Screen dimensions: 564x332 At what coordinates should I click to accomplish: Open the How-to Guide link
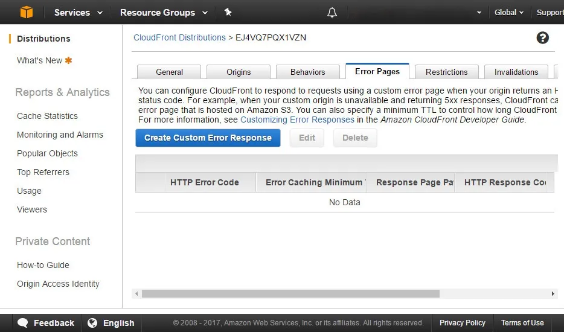[x=43, y=265]
